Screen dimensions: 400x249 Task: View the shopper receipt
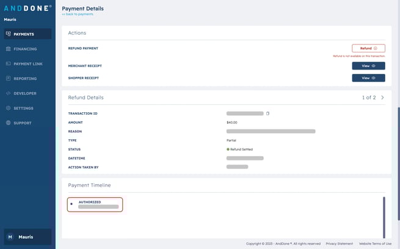tap(368, 78)
